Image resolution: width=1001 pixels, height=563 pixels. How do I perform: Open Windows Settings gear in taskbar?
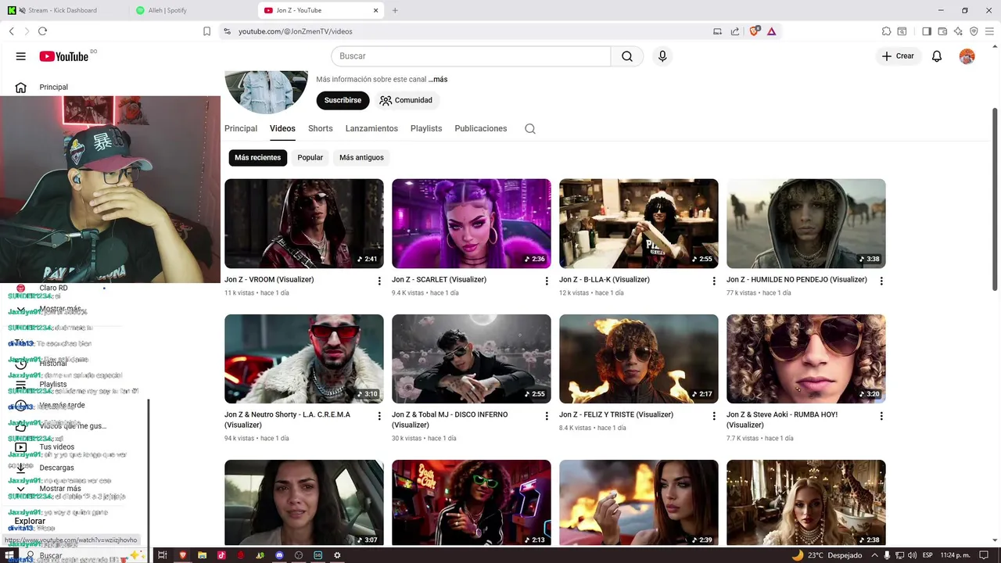coord(337,555)
